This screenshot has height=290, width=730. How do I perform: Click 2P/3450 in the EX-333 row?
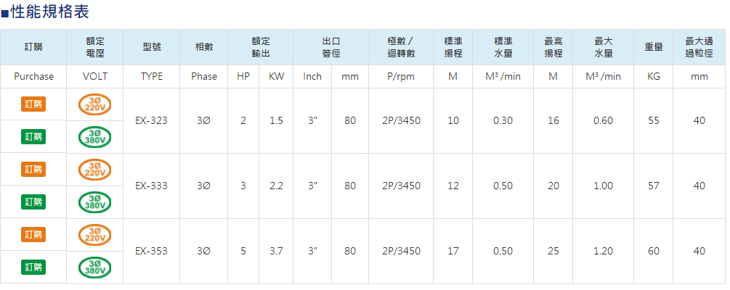pos(401,186)
